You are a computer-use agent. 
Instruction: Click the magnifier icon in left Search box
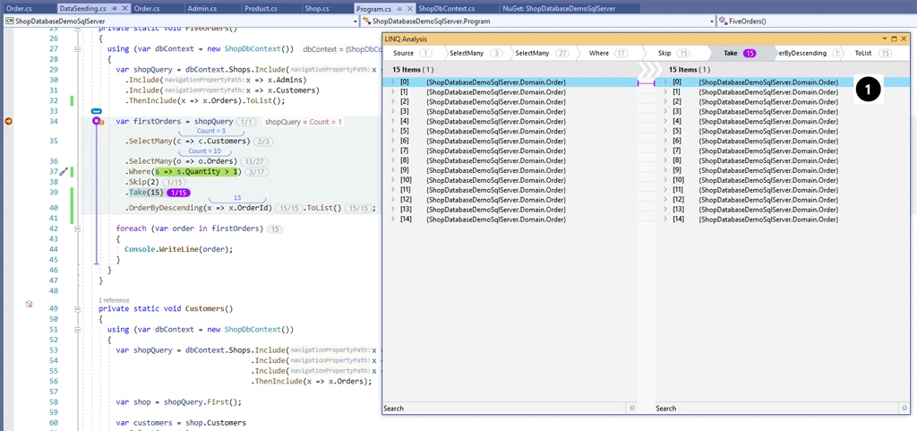(632, 409)
